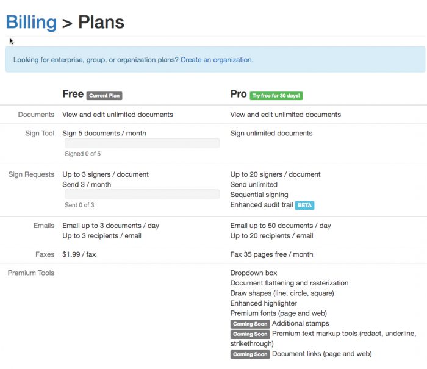Click the Signed 0 of 5 progress bar
Viewport: 427px width, 369px height.
click(x=142, y=143)
